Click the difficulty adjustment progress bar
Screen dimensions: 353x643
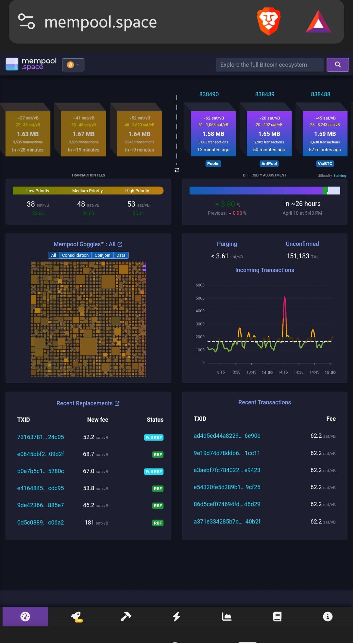click(x=264, y=191)
